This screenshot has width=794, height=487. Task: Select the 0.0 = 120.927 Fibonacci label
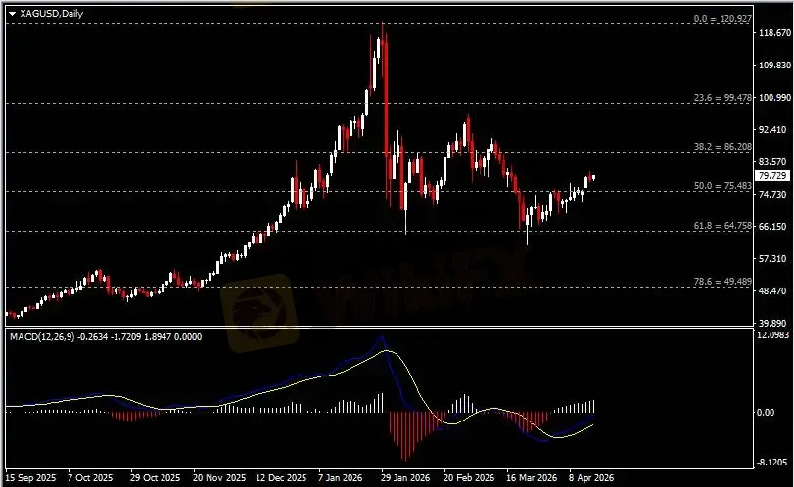(x=723, y=19)
